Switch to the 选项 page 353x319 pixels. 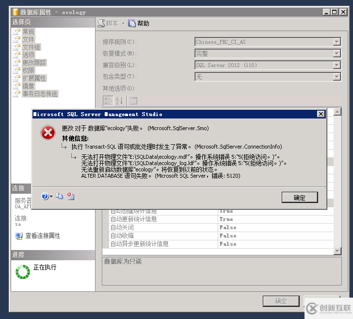point(28,55)
